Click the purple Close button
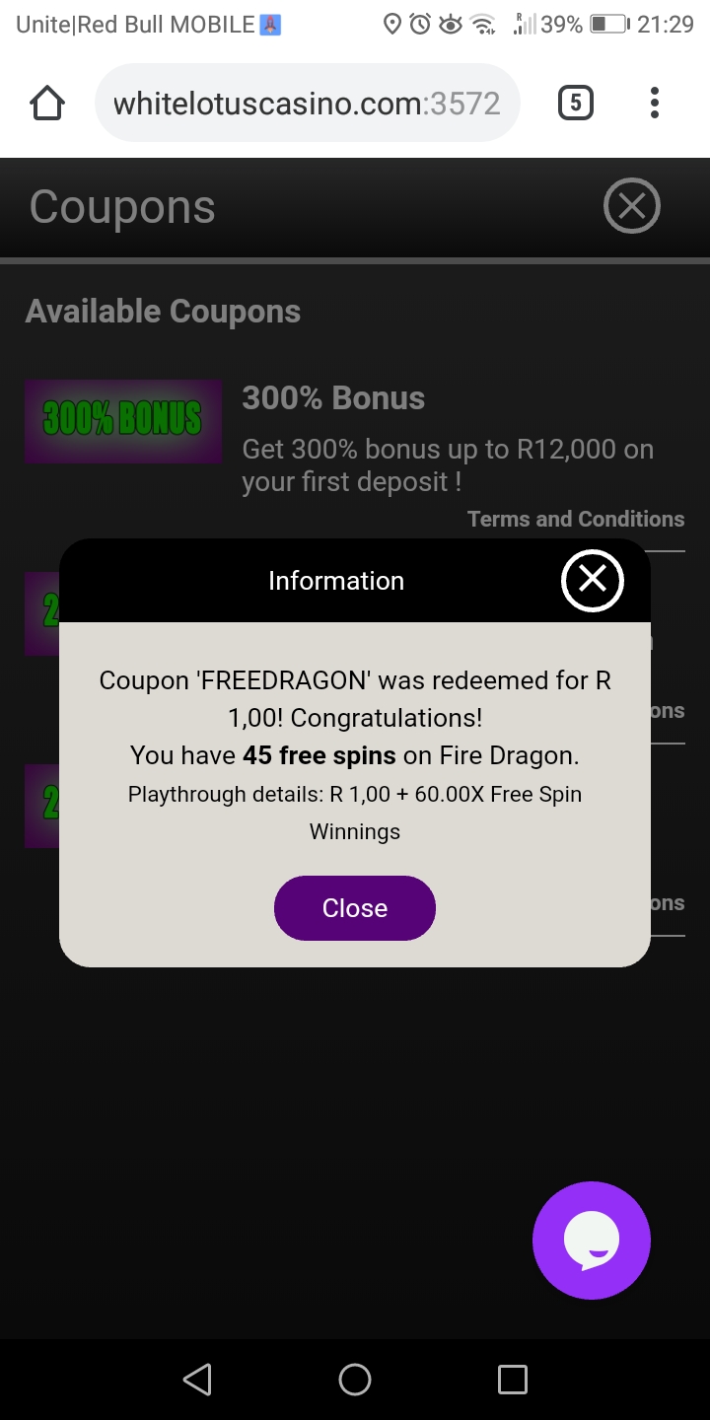Viewport: 710px width, 1420px height. [x=355, y=907]
